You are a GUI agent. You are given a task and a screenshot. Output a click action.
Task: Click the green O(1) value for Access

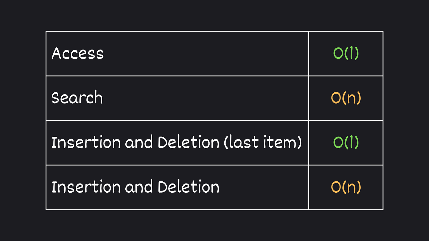pyautogui.click(x=346, y=54)
